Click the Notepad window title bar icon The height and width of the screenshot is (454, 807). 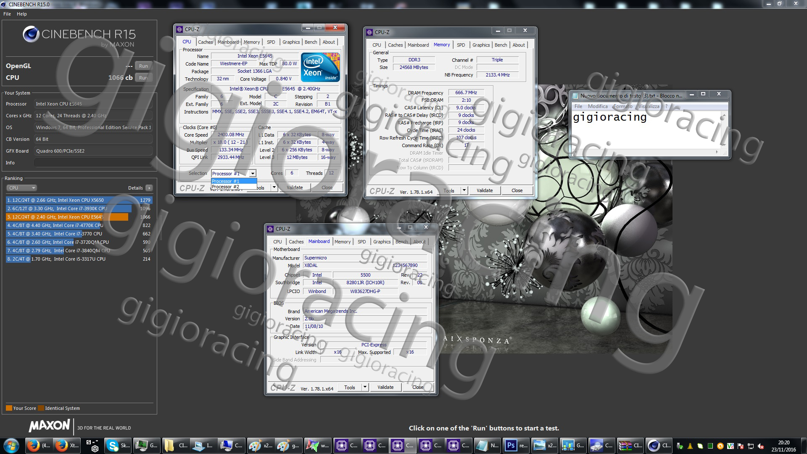tap(575, 95)
